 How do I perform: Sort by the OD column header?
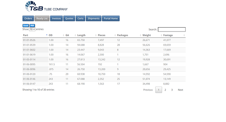(56, 35)
